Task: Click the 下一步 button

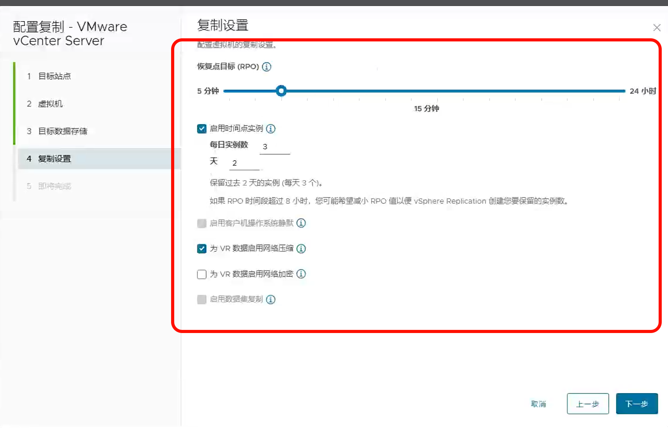Action: click(637, 404)
